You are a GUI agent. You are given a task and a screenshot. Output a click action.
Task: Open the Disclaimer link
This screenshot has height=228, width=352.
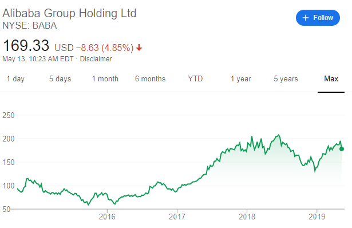(96, 59)
